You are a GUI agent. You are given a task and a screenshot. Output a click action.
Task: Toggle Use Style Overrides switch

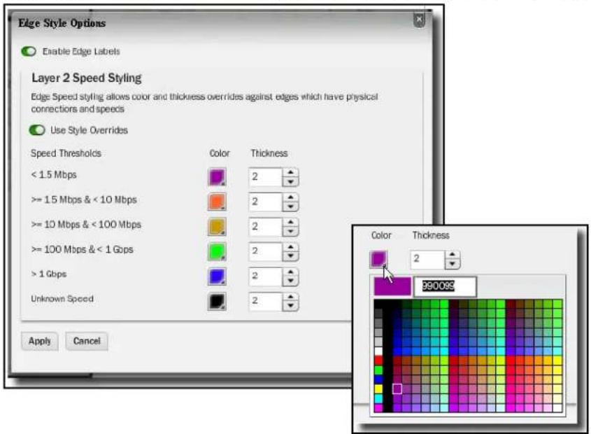[37, 130]
